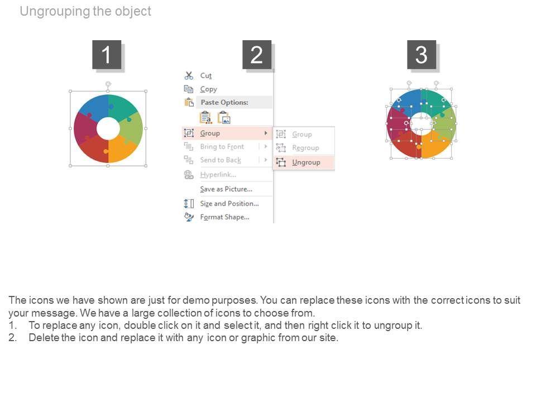Click the ungrouped donut chart under step 3
The height and width of the screenshot is (402, 536).
(x=422, y=124)
